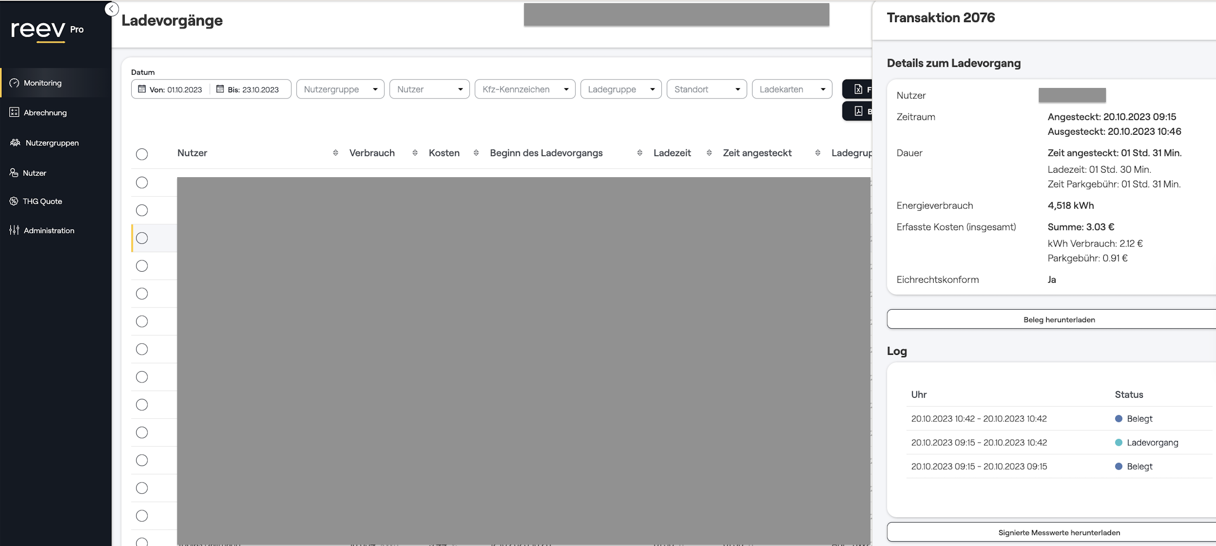Select the first row's checkbox circle
Screen dimensions: 1216x546
pyautogui.click(x=141, y=182)
